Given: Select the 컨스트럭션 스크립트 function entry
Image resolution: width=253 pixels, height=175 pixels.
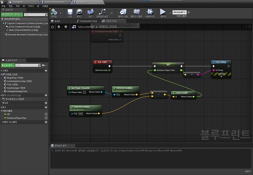Looking at the screenshot, I should click(15, 99).
